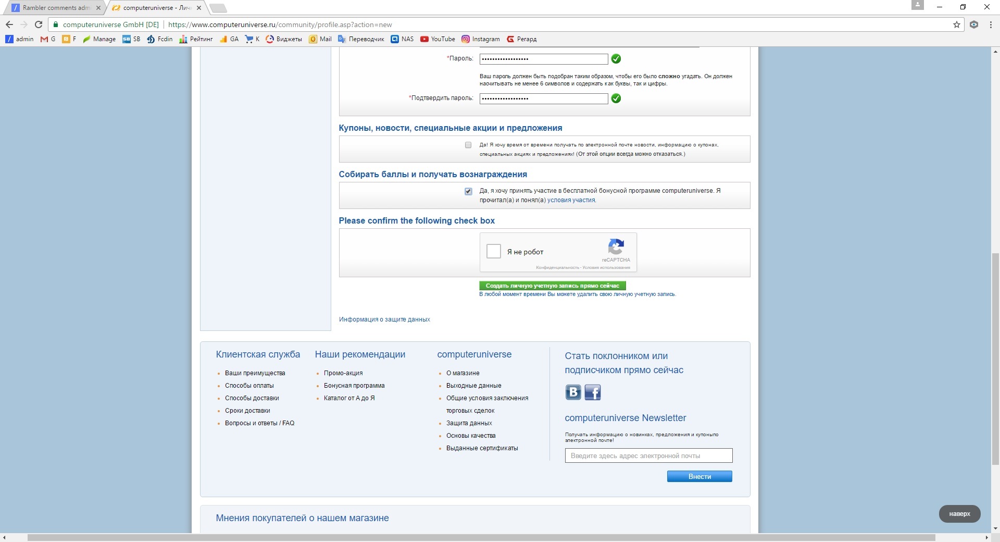Open the Chrome three-dot menu

(x=990, y=24)
